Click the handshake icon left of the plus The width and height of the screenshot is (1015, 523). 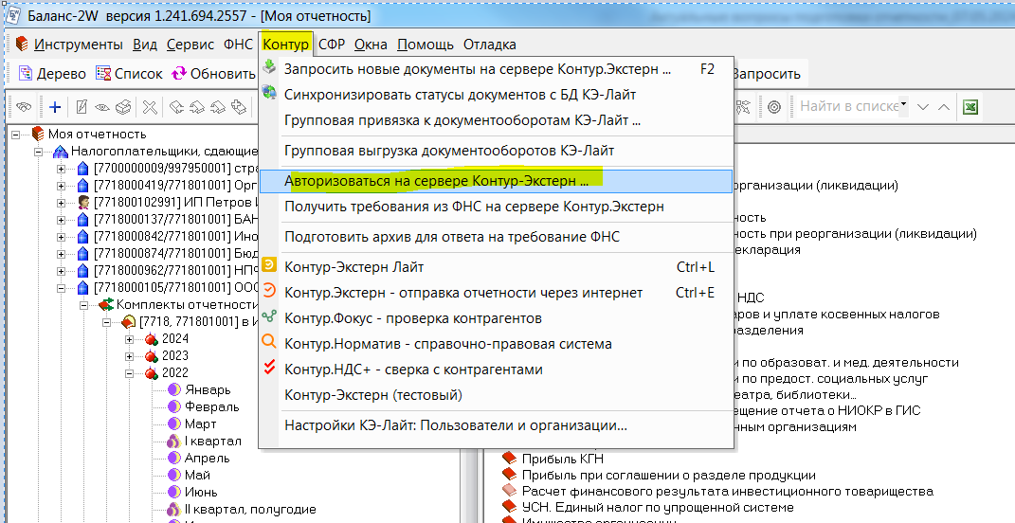[24, 107]
